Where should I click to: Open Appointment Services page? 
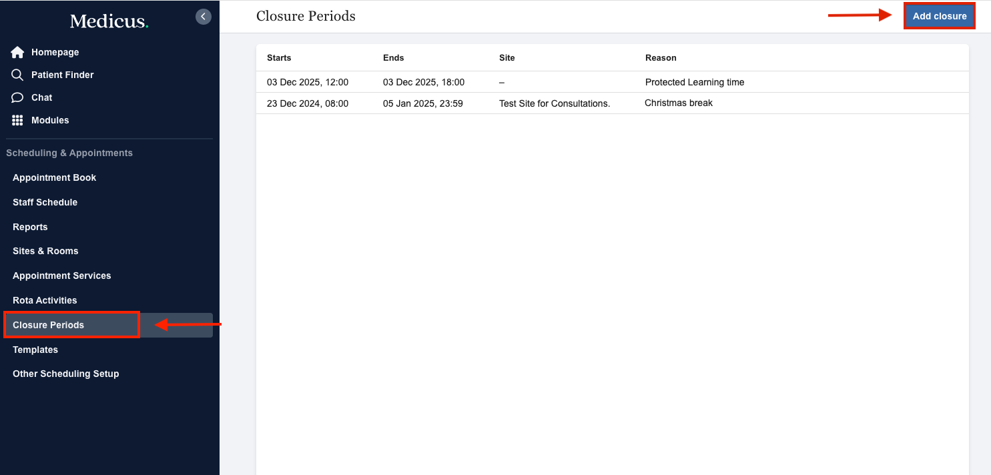(61, 276)
